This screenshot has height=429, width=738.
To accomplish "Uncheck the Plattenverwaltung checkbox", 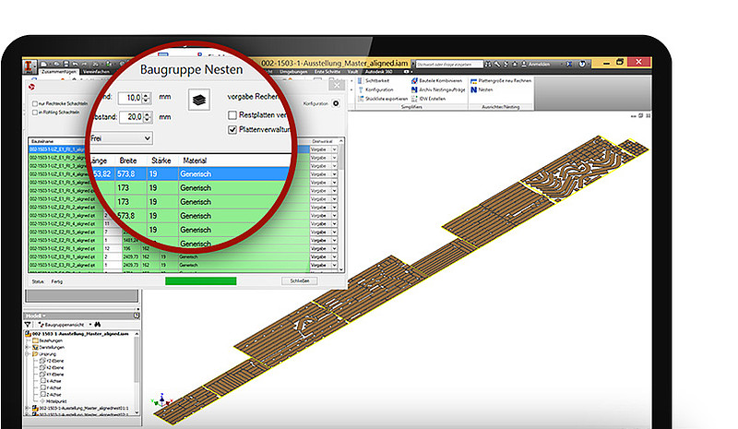I will pyautogui.click(x=232, y=129).
